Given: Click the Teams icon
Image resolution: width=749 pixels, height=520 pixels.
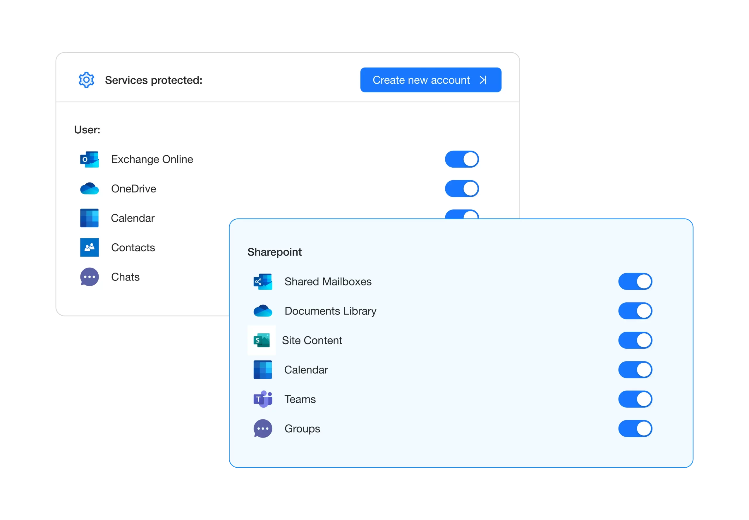Looking at the screenshot, I should click(263, 399).
